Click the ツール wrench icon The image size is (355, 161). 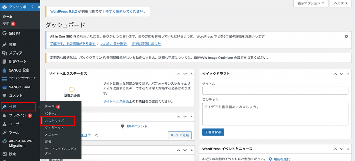click(5, 133)
